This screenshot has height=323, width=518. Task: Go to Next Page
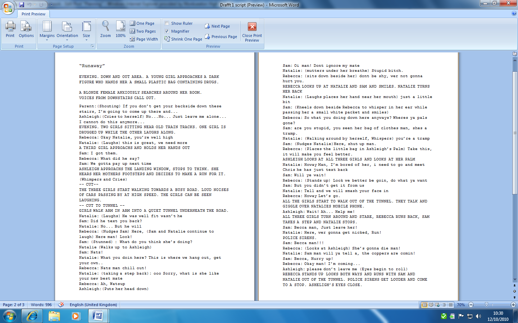click(x=217, y=26)
